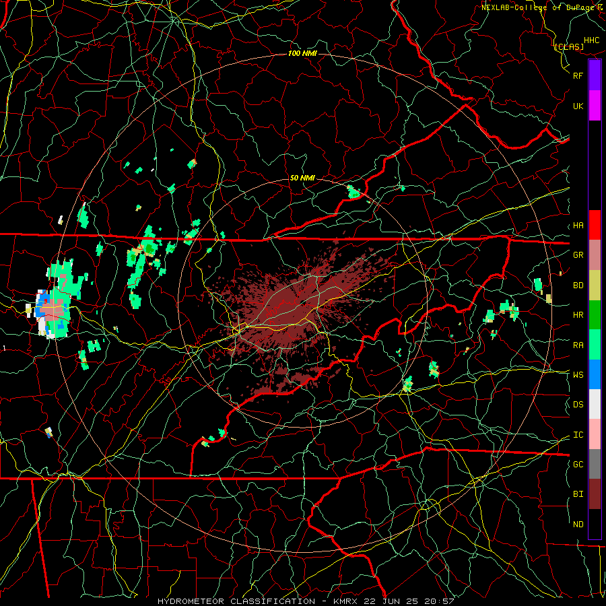The width and height of the screenshot is (606, 606).
Task: Click the 50 NMI range ring label
Action: point(302,178)
